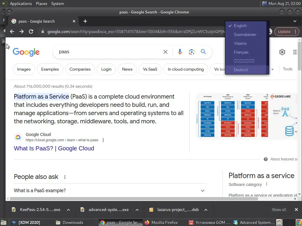Open People also ask options menu
Image resolution: width=302 pixels, height=226 pixels.
tap(65, 177)
